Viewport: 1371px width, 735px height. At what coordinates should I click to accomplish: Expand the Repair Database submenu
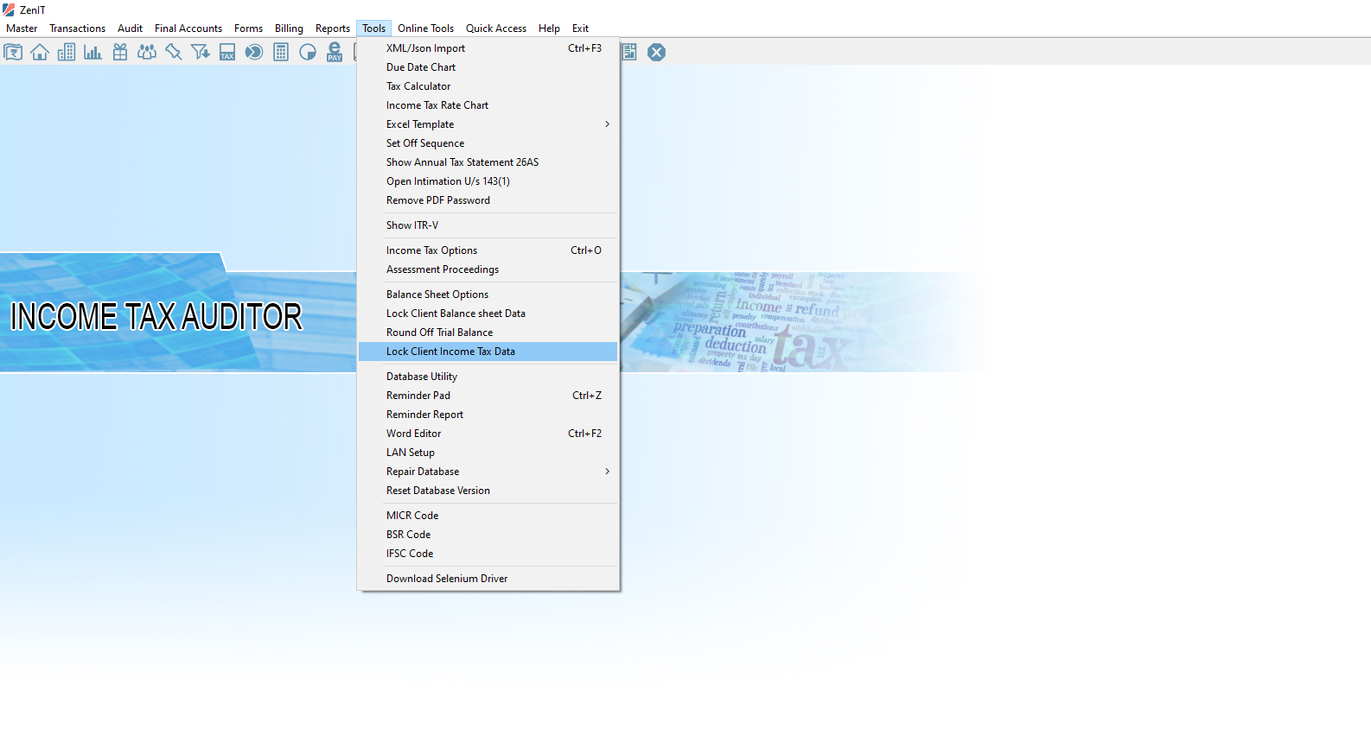pyautogui.click(x=488, y=472)
